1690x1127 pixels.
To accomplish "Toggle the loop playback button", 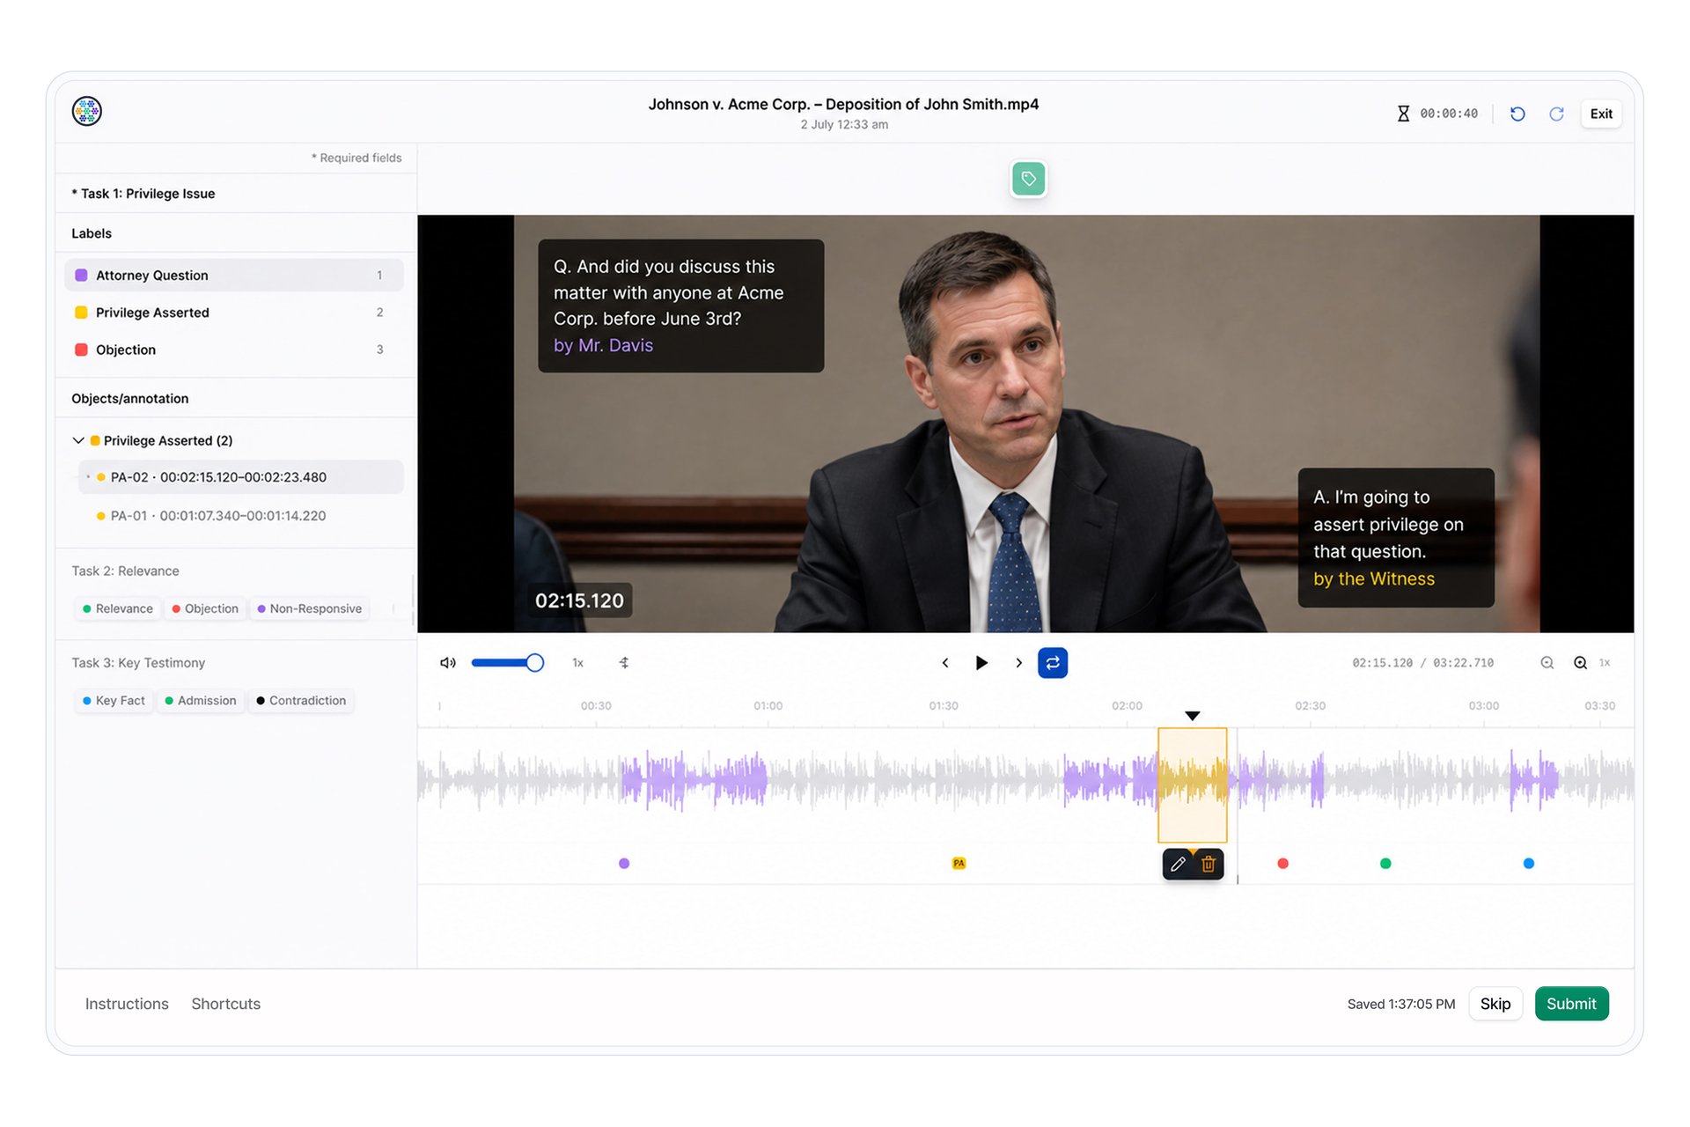I will point(1053,663).
